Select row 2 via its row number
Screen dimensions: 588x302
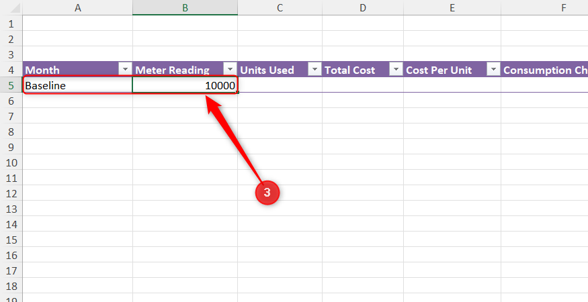point(11,39)
